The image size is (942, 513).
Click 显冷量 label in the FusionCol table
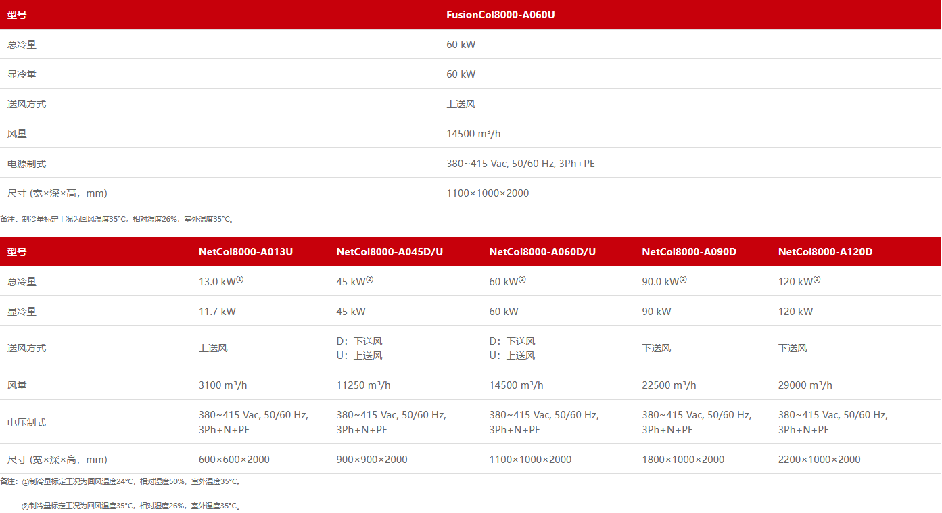tap(22, 74)
